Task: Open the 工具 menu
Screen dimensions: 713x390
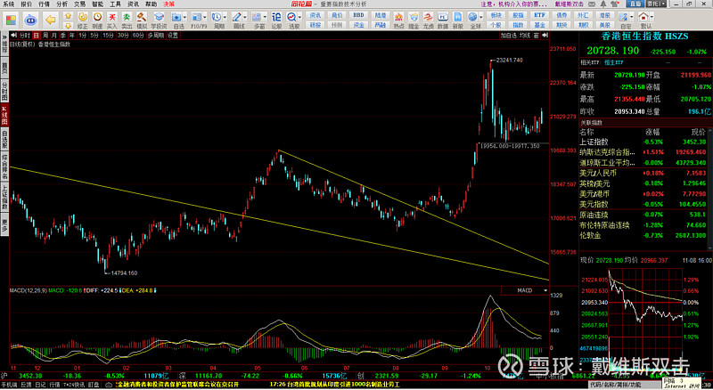Action: (x=115, y=4)
